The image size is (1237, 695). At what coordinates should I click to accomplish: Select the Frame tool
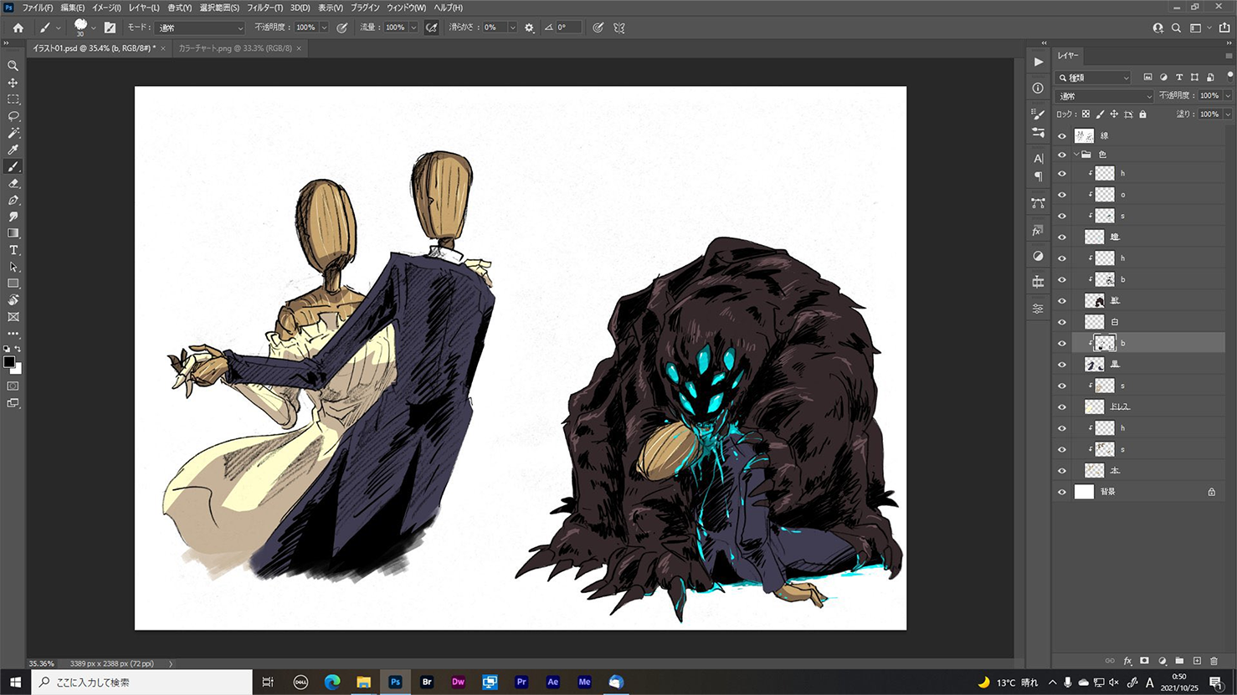(x=13, y=317)
